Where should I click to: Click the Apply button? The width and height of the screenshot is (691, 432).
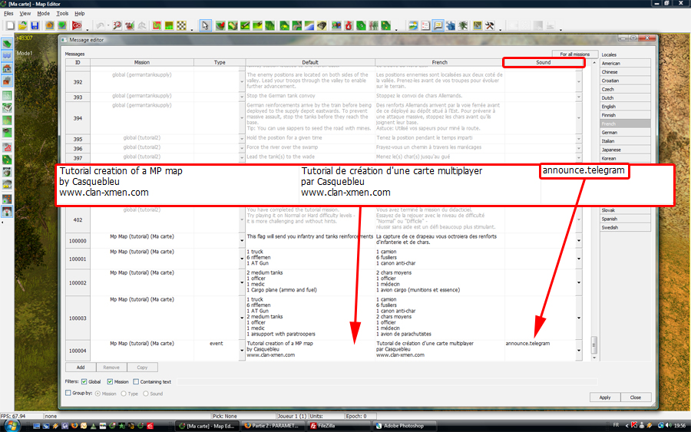click(605, 397)
